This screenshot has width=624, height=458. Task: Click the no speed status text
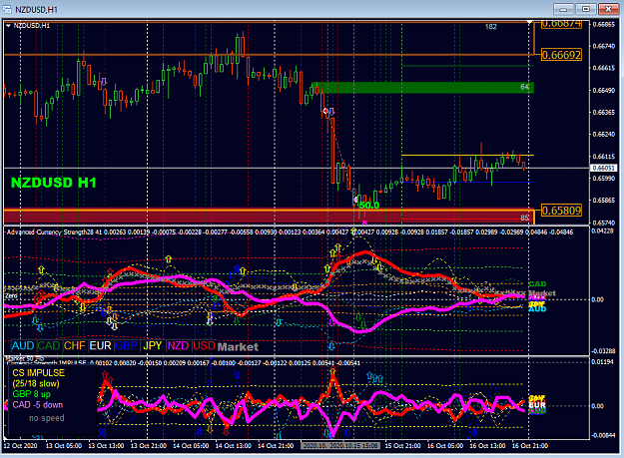47,418
